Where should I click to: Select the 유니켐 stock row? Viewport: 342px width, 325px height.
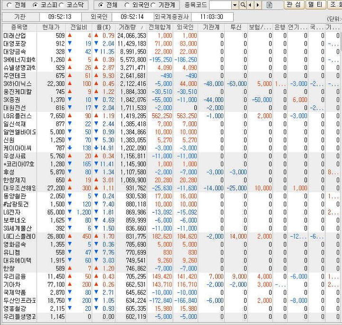(171, 252)
